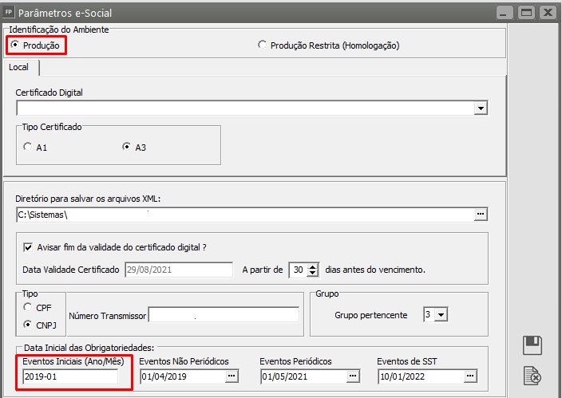
Task: Choose A3 certificate type
Action: tap(125, 147)
